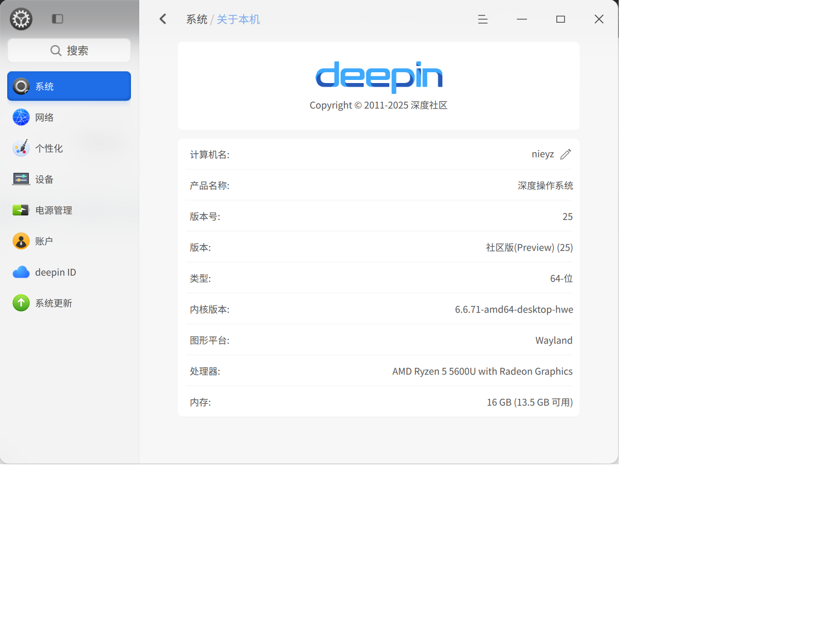Open the 网络 settings section
The image size is (825, 619).
pos(69,117)
